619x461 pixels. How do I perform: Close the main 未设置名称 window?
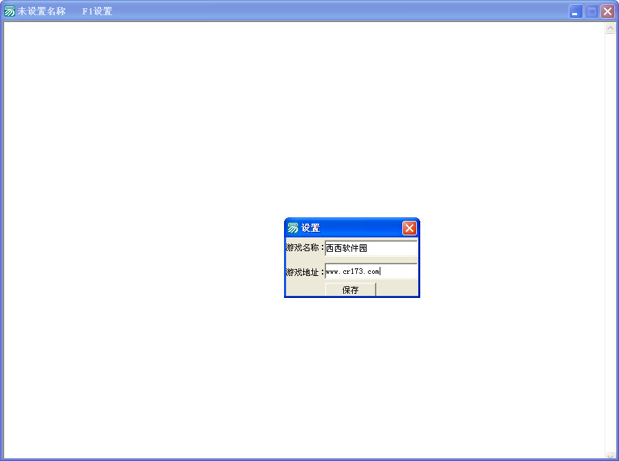(x=607, y=12)
